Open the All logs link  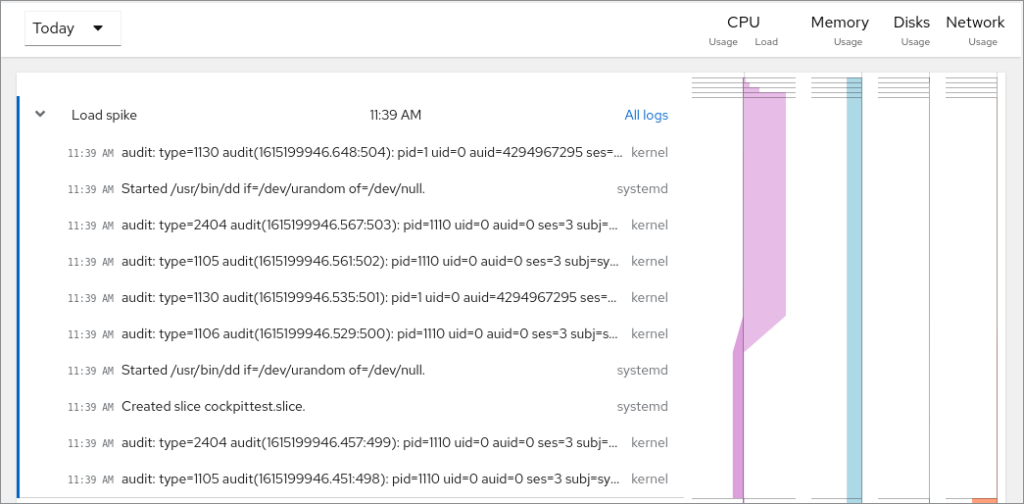tap(646, 115)
